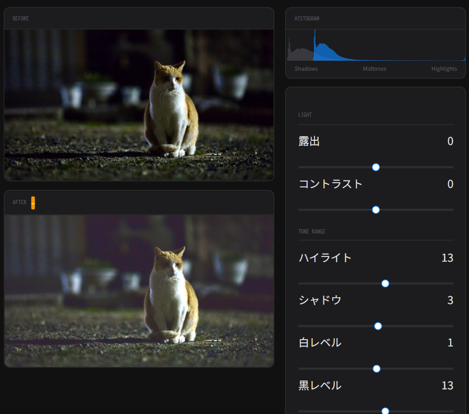This screenshot has width=469, height=414.
Task: Collapse the LIGHT section header
Action: tap(305, 115)
